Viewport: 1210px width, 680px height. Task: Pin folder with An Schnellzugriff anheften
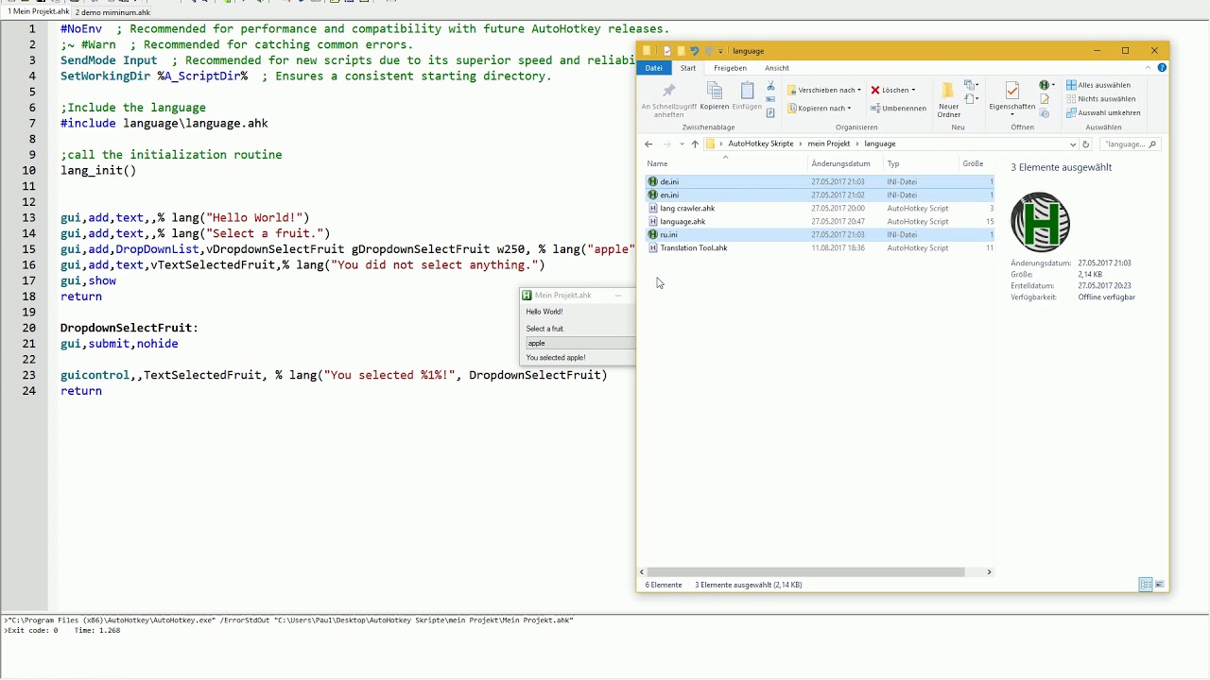pos(668,99)
